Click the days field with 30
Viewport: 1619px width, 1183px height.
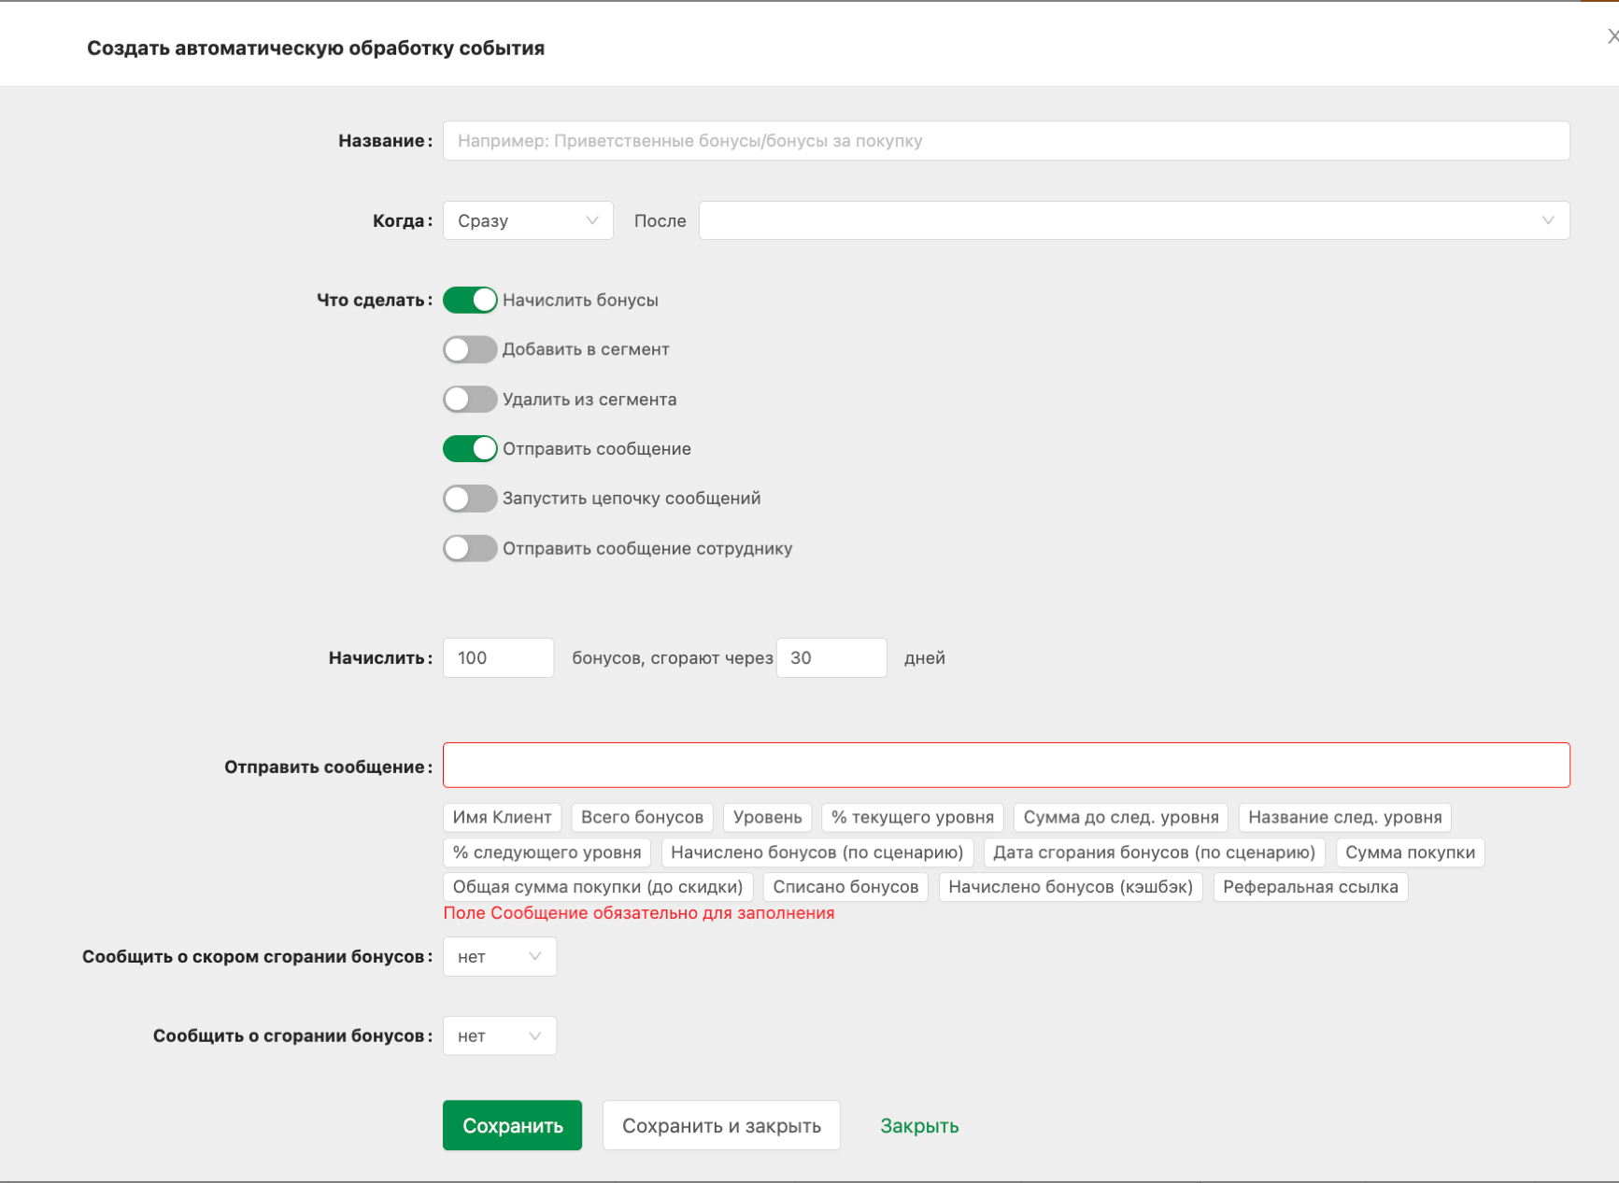[x=831, y=658]
